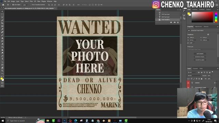Toggle Lock All in Layers panel

[x=202, y=79]
